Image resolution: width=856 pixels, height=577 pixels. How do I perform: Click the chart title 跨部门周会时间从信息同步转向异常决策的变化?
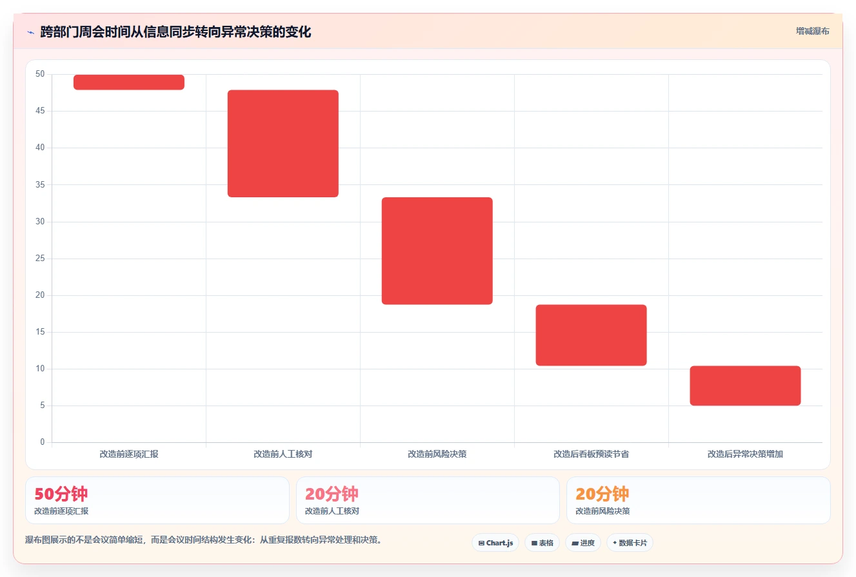pos(175,32)
